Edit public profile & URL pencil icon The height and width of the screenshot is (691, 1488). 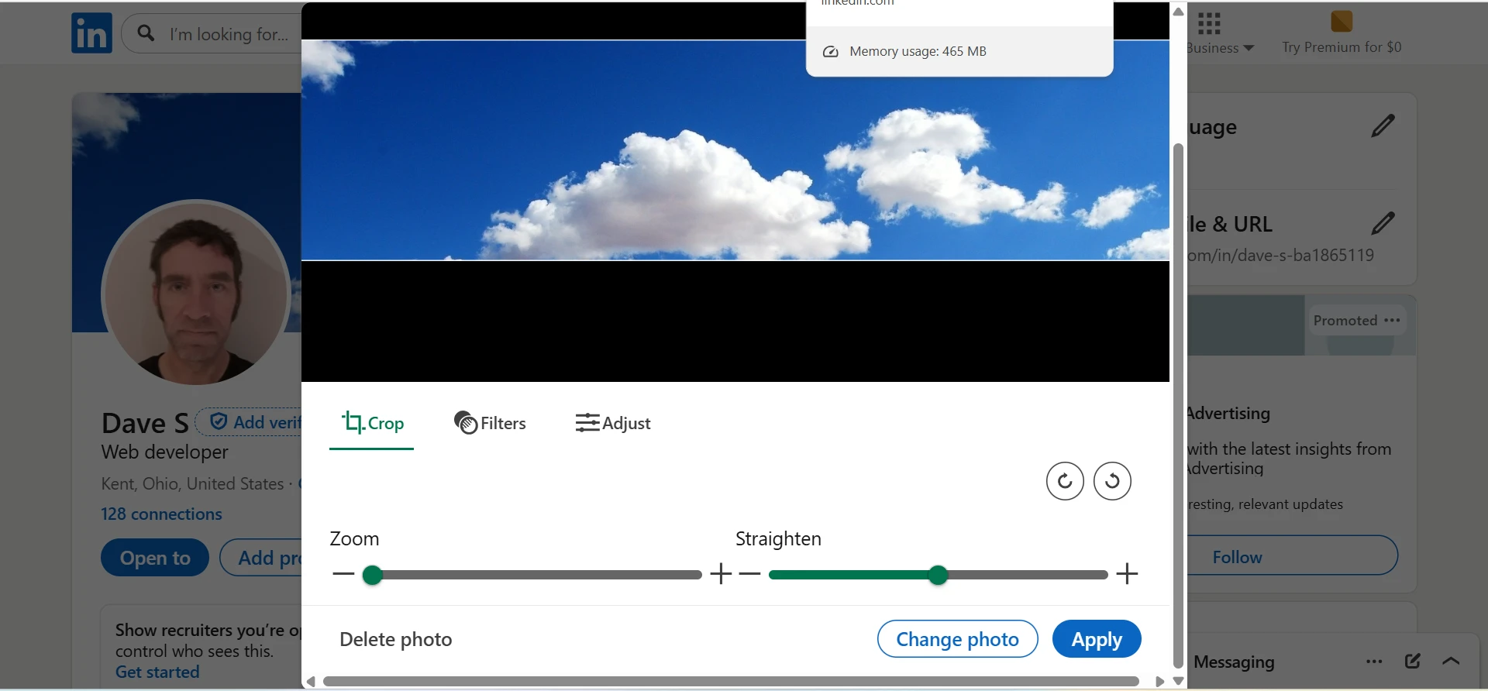click(x=1383, y=223)
